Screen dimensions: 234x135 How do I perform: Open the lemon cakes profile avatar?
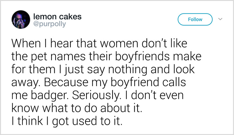(21, 20)
